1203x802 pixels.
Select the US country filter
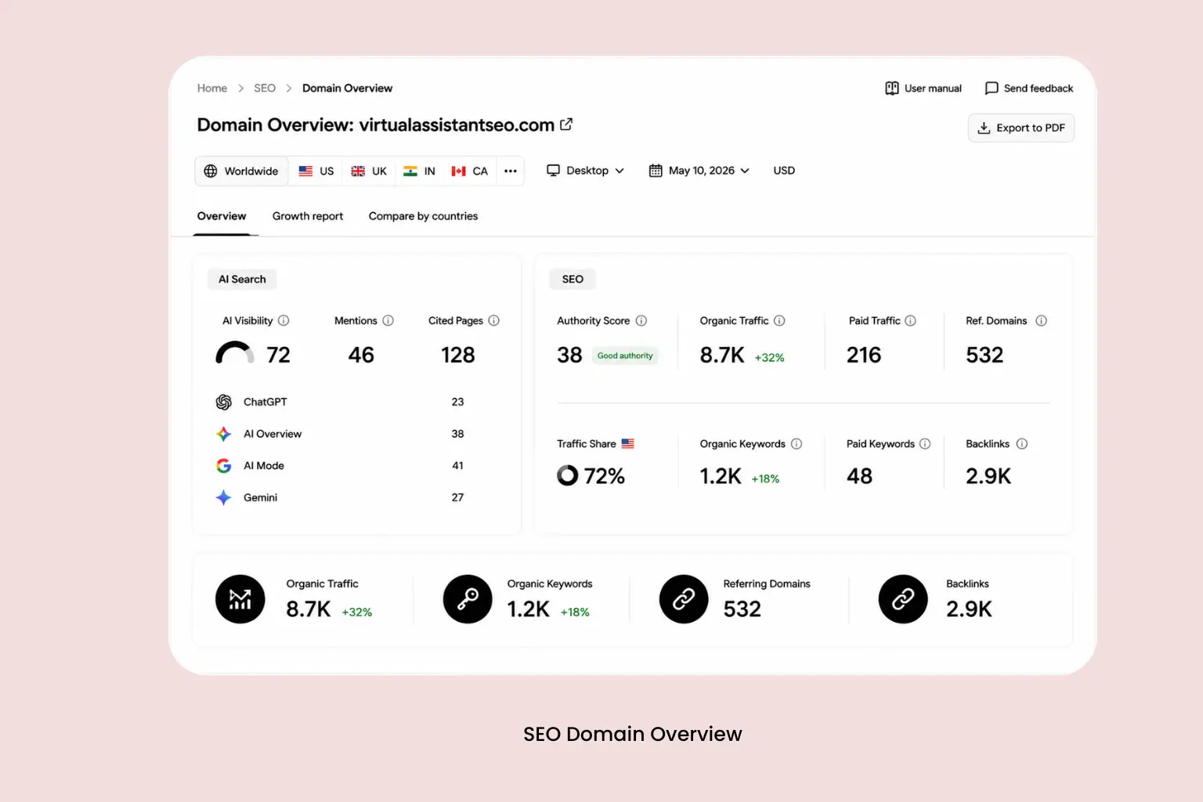coord(316,171)
